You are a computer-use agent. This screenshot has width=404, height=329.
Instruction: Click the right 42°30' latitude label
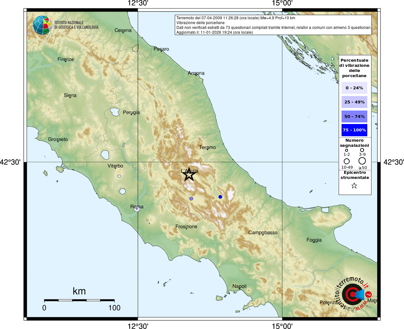point(393,162)
